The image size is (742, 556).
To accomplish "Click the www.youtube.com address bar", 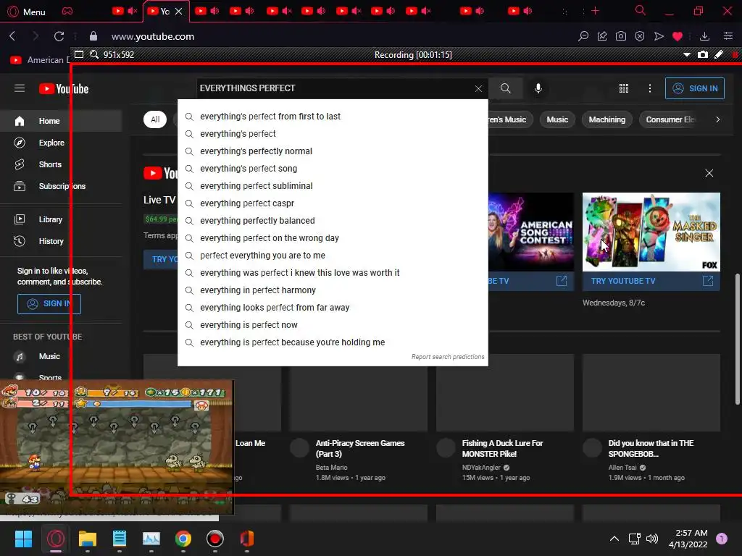I will pos(152,36).
